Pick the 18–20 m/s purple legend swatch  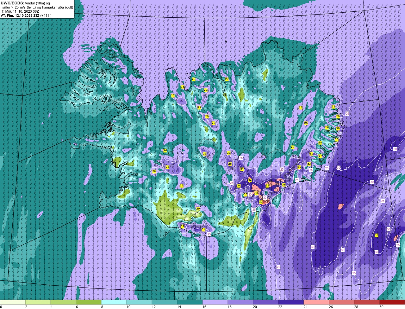tap(240, 302)
